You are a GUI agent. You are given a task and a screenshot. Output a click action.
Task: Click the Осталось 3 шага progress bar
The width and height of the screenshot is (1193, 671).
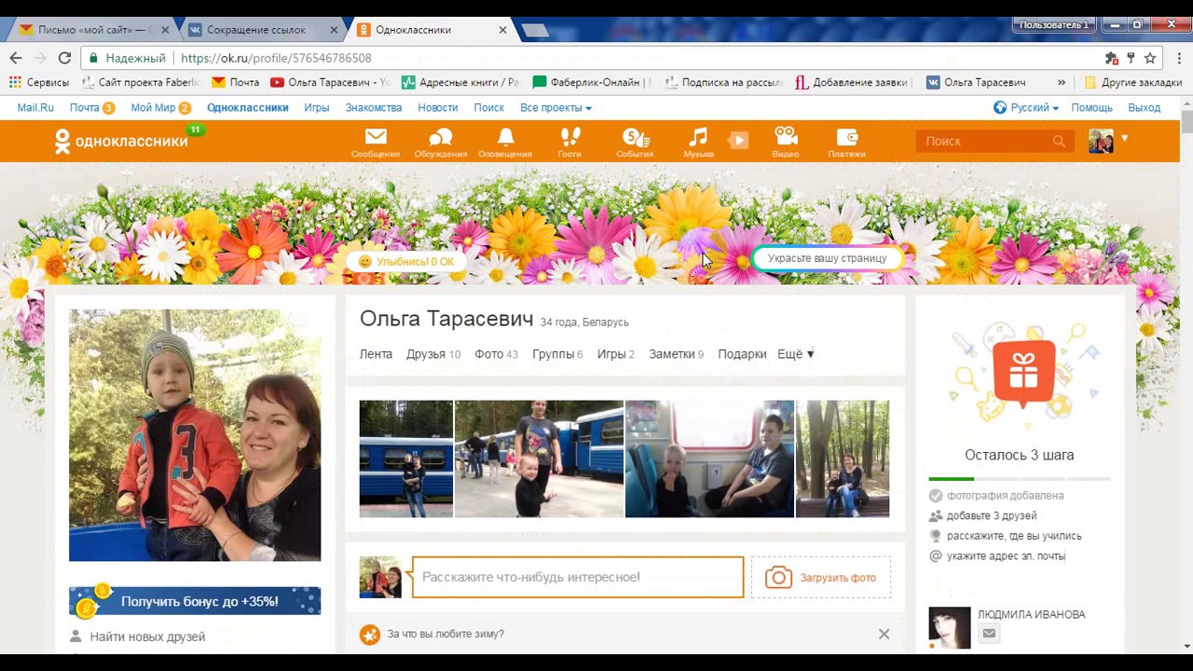1020,479
